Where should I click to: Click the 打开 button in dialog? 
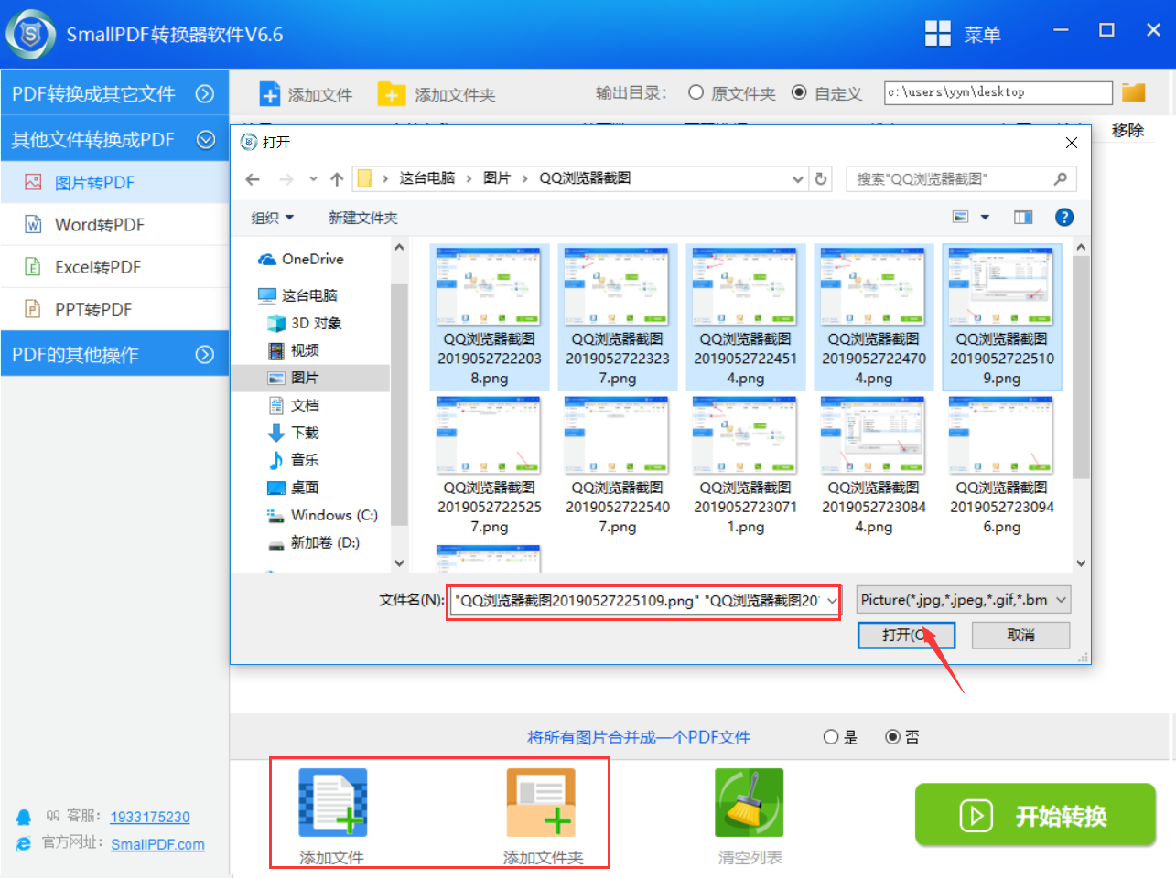click(x=906, y=635)
